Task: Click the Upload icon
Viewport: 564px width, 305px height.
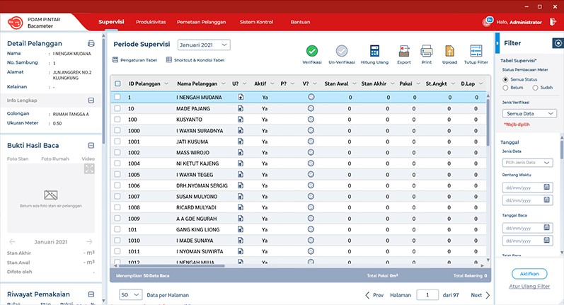Action: (449, 51)
